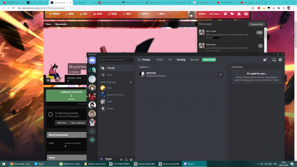Screen dimensions: 297x167
Task: Open forum reports warning triangle icon
Action: coord(239,14)
